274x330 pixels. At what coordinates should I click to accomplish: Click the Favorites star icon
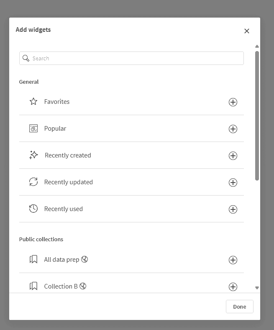[x=33, y=102]
